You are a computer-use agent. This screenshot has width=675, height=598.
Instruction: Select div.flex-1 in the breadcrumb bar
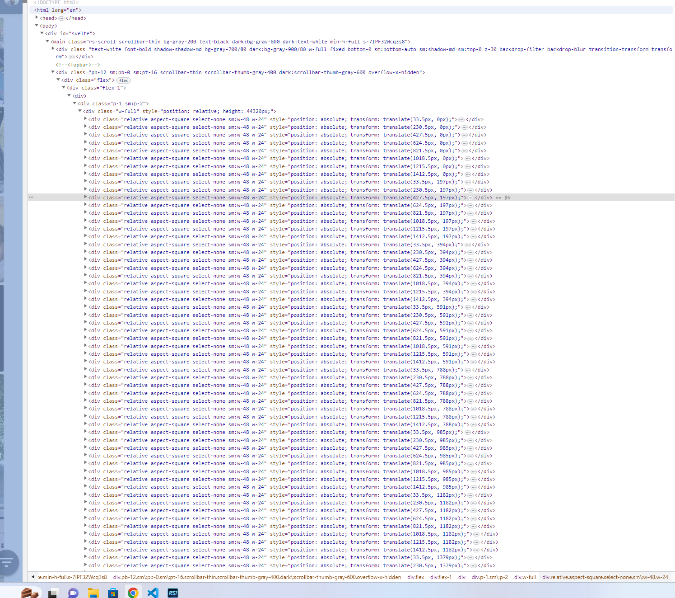441,577
